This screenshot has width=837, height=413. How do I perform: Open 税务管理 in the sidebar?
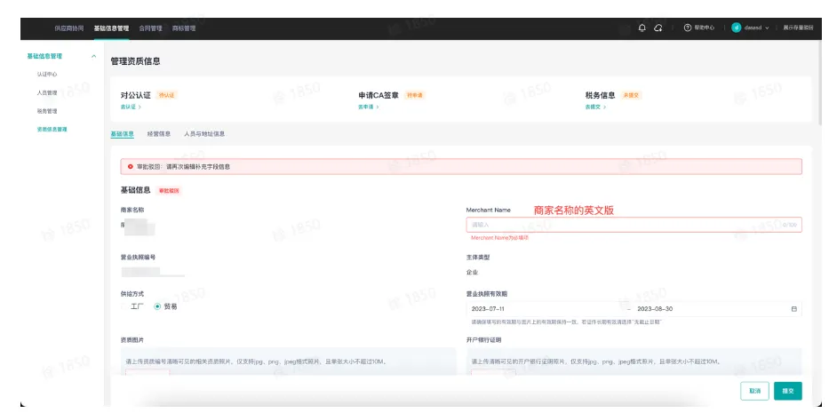pos(47,111)
